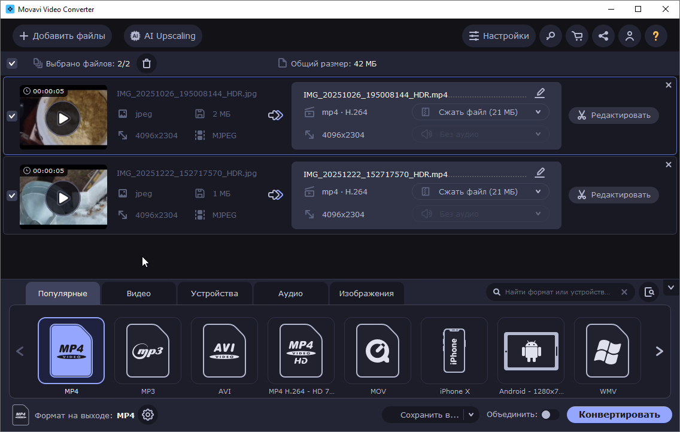Switch to the Аудио tab
Viewport: 680px width, 432px height.
pyautogui.click(x=290, y=293)
